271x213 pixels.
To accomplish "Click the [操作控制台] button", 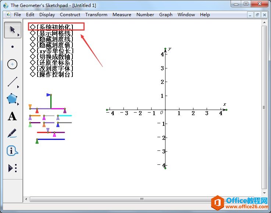I will click(51, 74).
